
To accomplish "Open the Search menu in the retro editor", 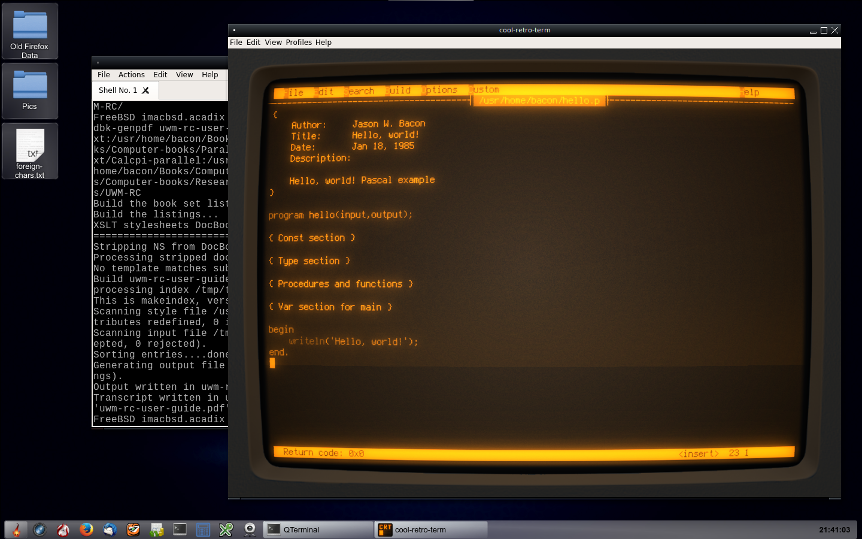I will (360, 91).
